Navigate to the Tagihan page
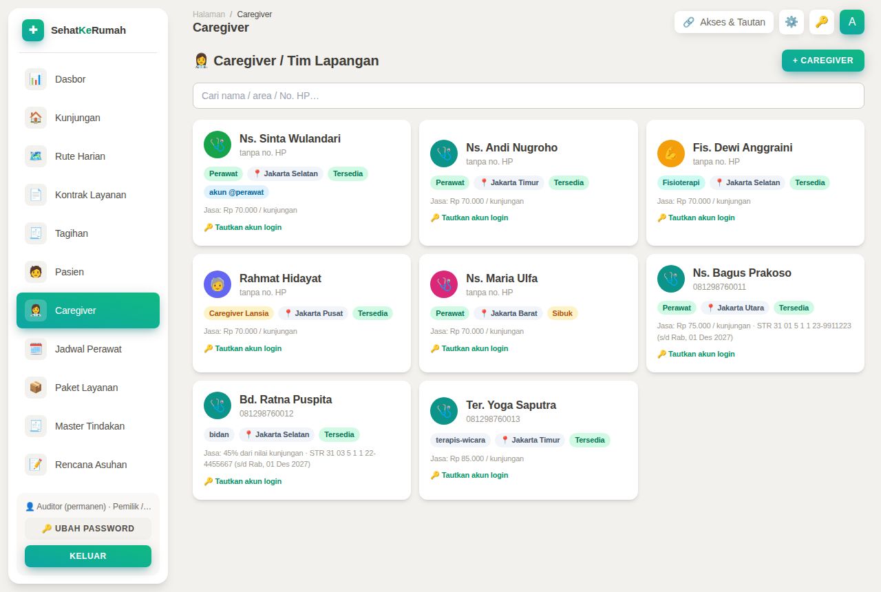 pyautogui.click(x=88, y=233)
